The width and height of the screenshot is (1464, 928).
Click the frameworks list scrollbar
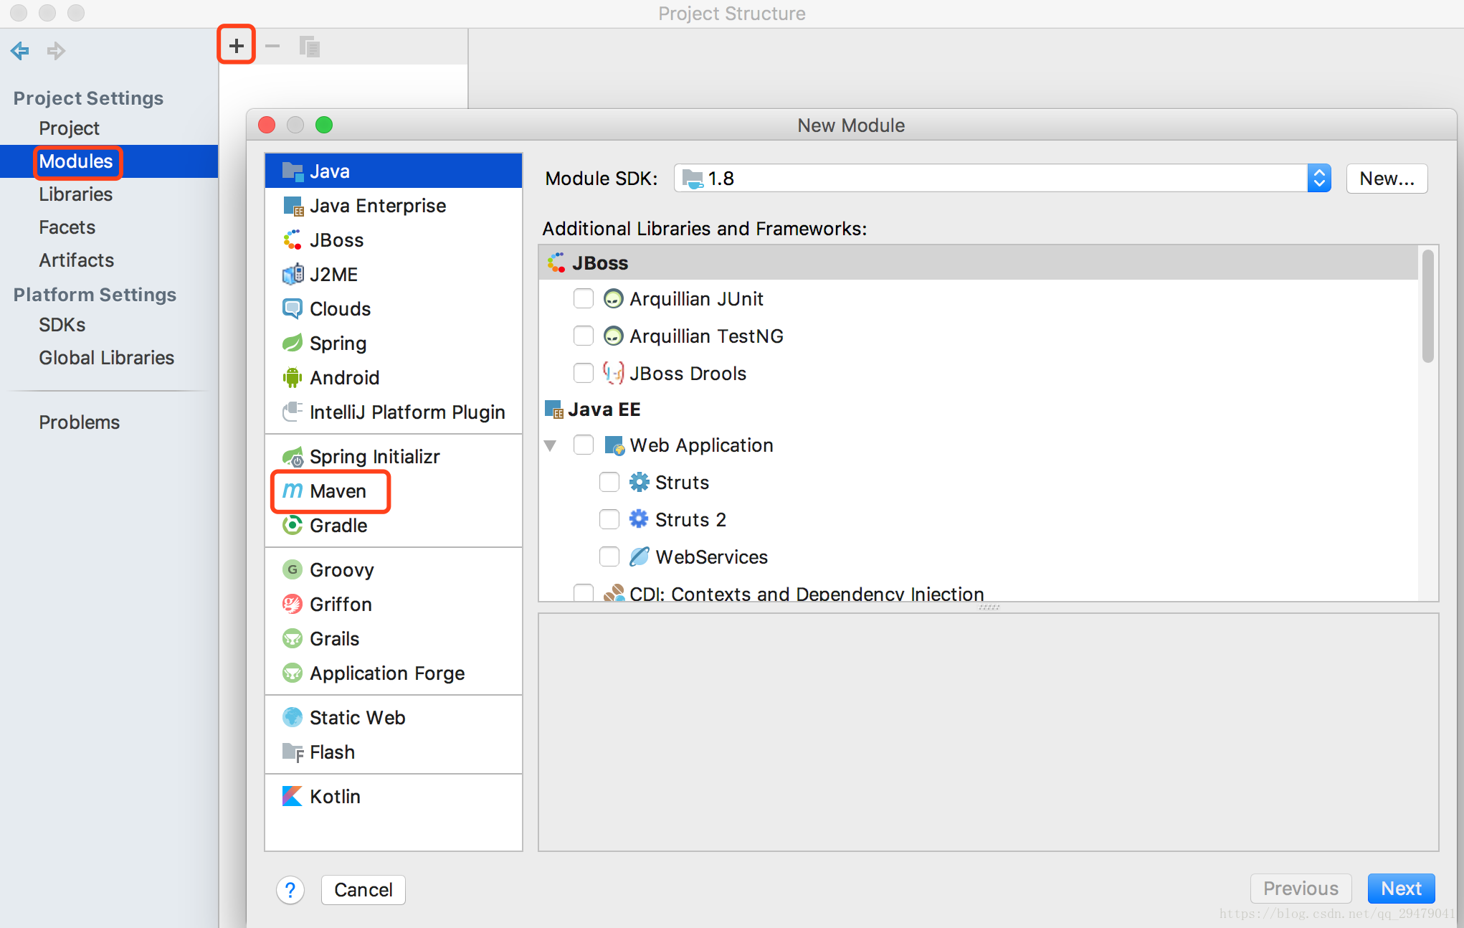point(1427,306)
